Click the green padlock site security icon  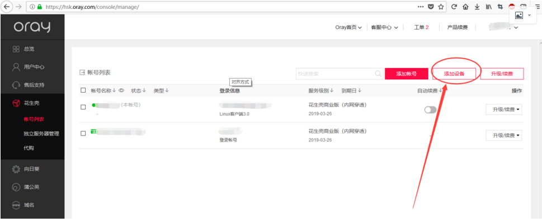coord(39,7)
